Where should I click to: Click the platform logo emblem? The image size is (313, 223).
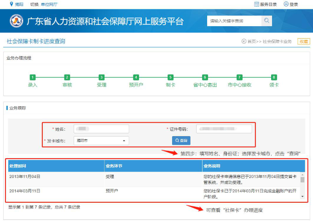point(17,22)
